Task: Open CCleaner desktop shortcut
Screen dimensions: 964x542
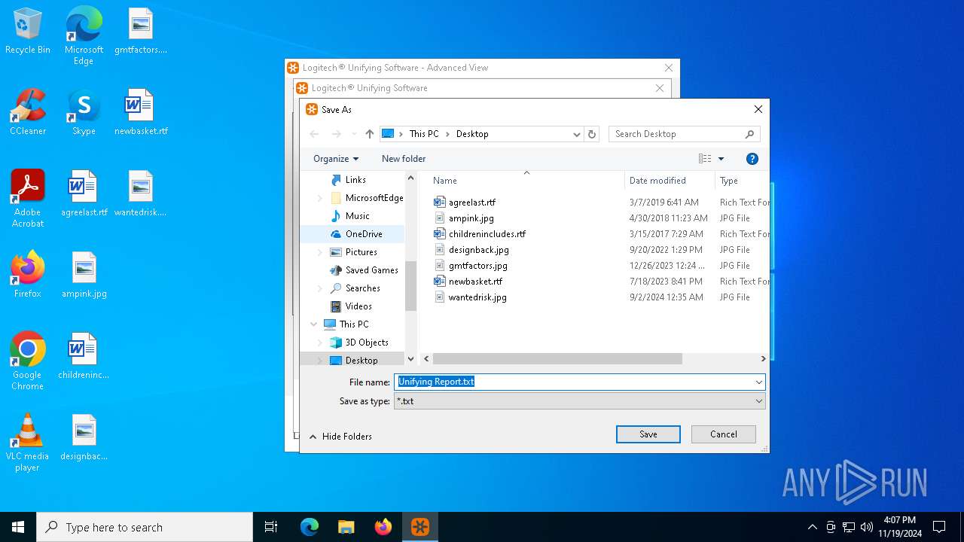Action: pyautogui.click(x=28, y=113)
